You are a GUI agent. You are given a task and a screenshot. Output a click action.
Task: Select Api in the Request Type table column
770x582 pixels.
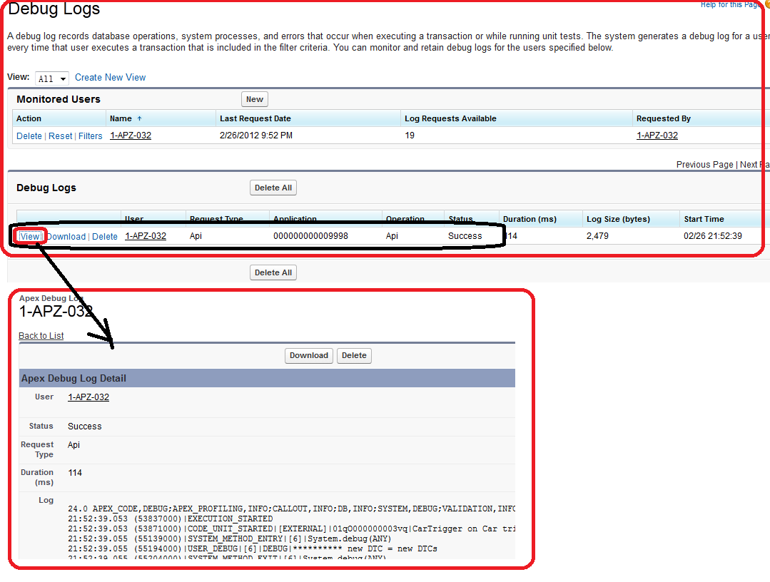(x=196, y=236)
